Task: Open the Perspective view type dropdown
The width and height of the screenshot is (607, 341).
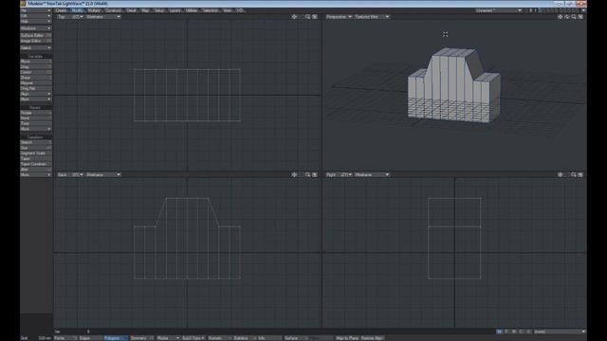Action: (339, 17)
